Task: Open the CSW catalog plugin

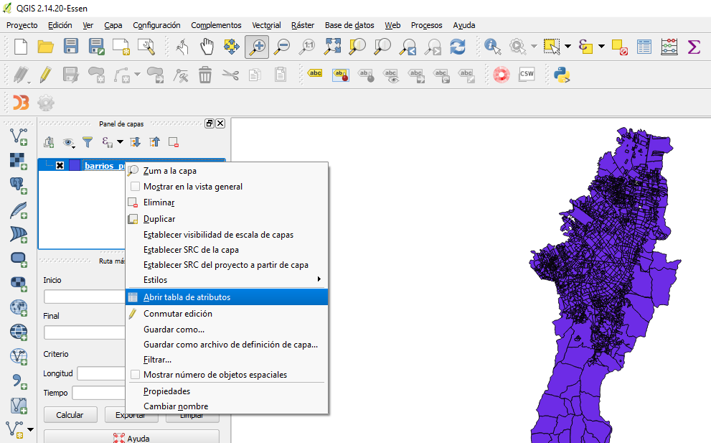Action: click(x=527, y=74)
